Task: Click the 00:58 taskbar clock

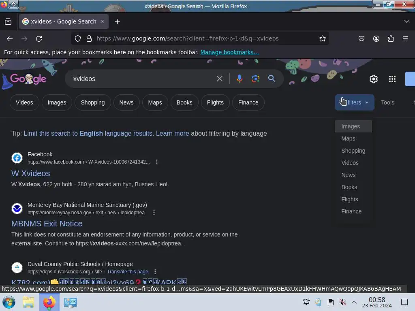Action: (377, 302)
